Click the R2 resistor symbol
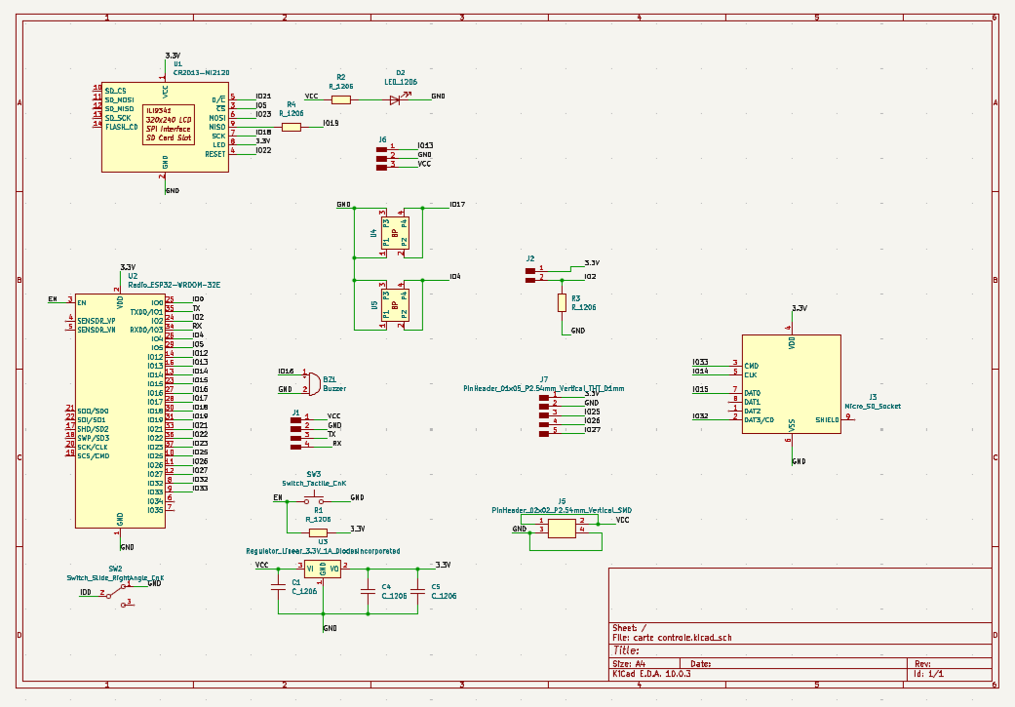The width and height of the screenshot is (1015, 707). tap(341, 99)
